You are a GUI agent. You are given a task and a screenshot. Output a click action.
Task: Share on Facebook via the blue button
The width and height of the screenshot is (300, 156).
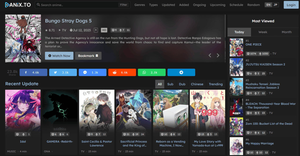pos(33,72)
